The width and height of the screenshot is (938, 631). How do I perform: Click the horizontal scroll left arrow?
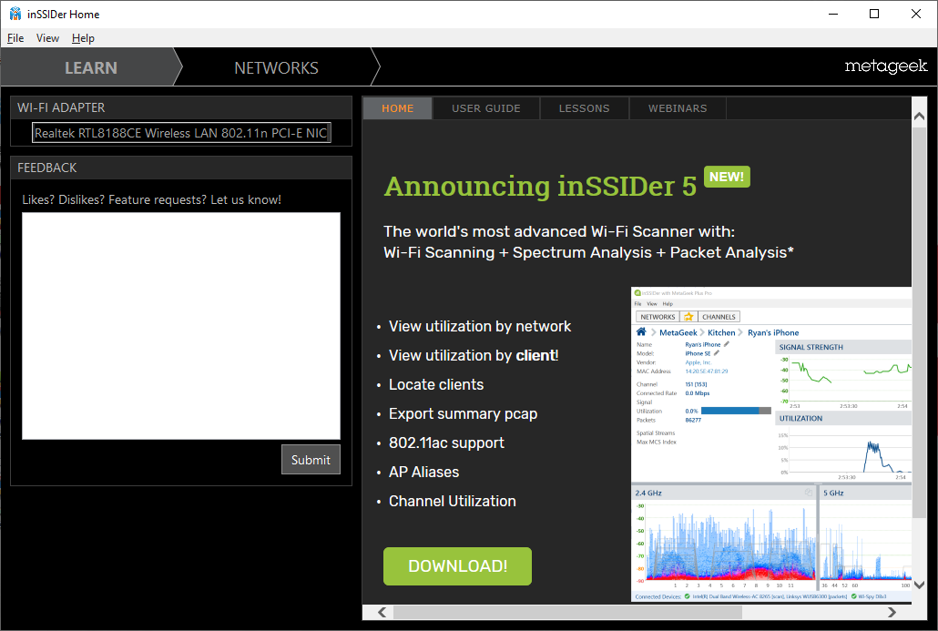coord(382,613)
